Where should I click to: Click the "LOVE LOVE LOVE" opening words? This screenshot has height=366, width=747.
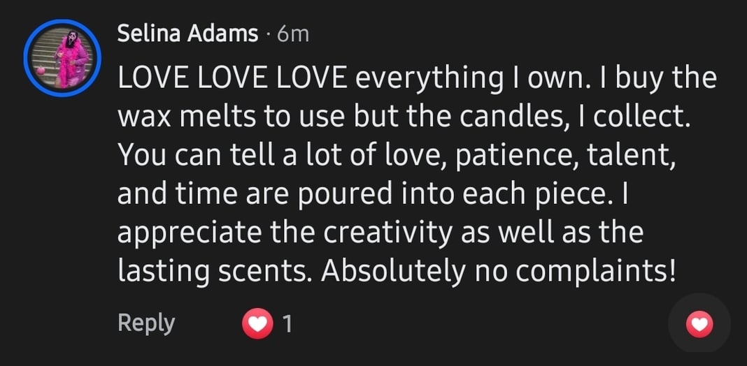tap(232, 78)
